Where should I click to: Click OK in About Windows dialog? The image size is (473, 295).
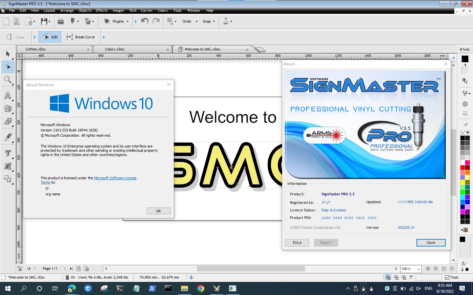tap(158, 211)
